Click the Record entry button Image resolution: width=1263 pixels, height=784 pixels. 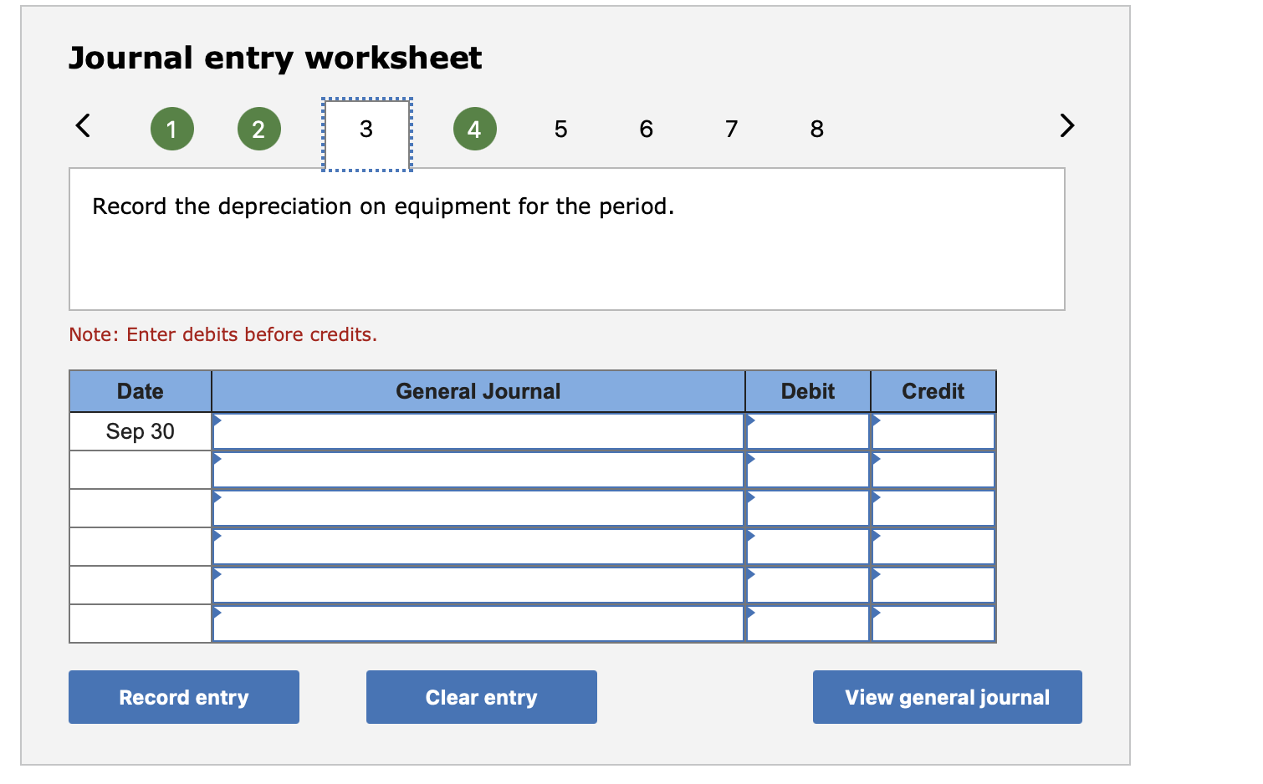[183, 696]
